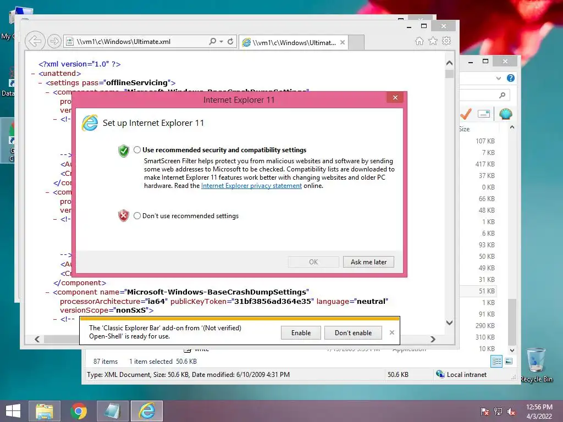This screenshot has height=422, width=563.
Task: Open the Action Center flag in tray
Action: [x=484, y=411]
